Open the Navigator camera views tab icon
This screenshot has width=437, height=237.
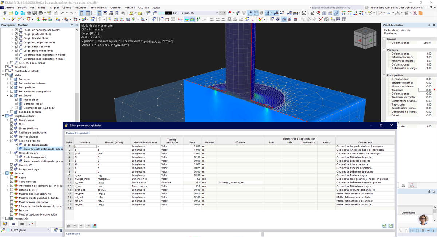click(22, 224)
